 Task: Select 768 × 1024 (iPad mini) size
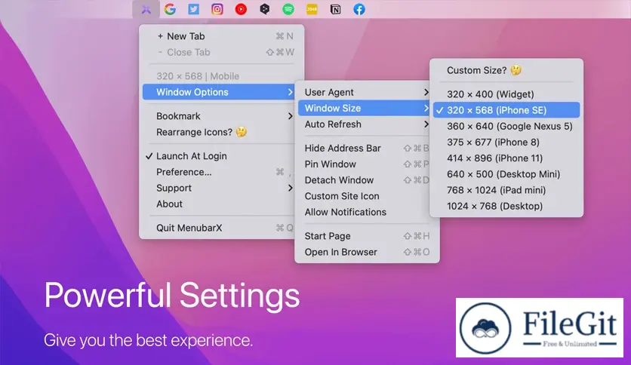506,190
